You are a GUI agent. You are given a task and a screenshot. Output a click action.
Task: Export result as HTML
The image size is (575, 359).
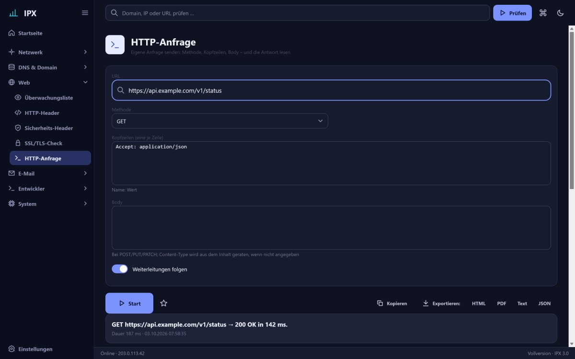[x=479, y=303]
